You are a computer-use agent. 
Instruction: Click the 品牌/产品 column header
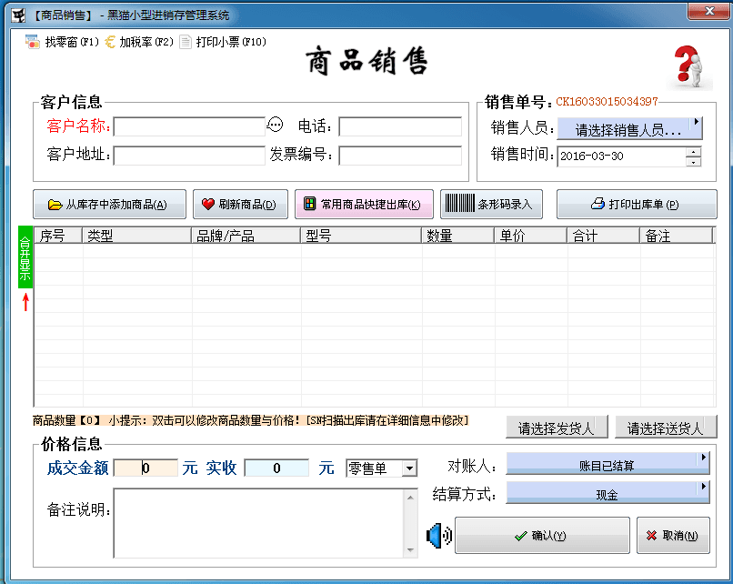(x=246, y=236)
